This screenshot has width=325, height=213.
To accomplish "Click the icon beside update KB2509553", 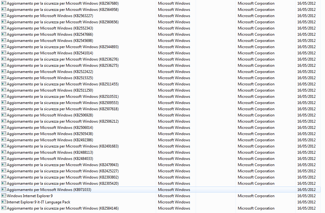I will point(4,102).
